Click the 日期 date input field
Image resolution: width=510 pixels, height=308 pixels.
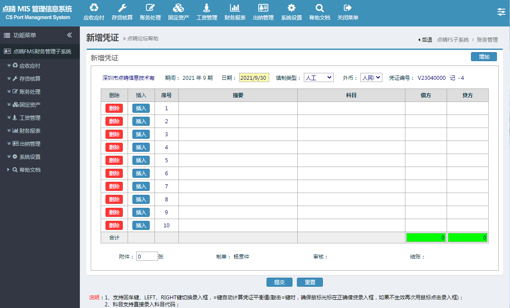click(254, 78)
